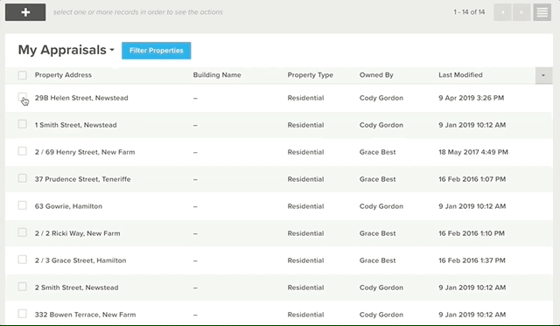Open 2 / 3 Grace Street, Hamilton
Image resolution: width=560 pixels, height=326 pixels.
80,260
